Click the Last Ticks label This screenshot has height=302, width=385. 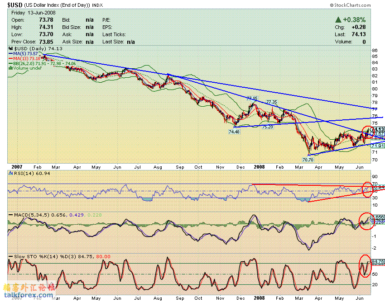(114, 34)
